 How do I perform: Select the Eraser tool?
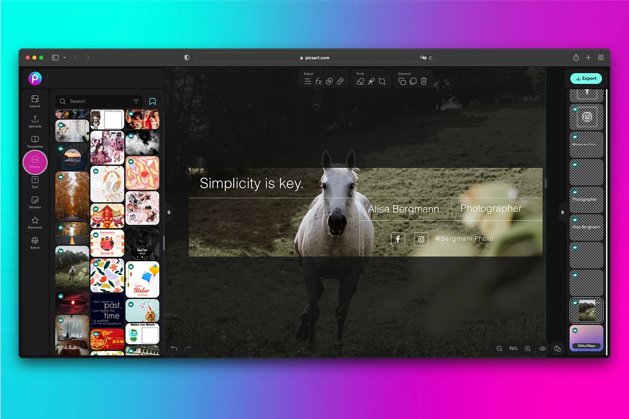coord(360,81)
